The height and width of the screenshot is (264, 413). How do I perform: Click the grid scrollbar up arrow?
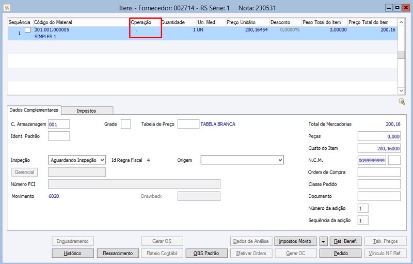tap(401, 22)
